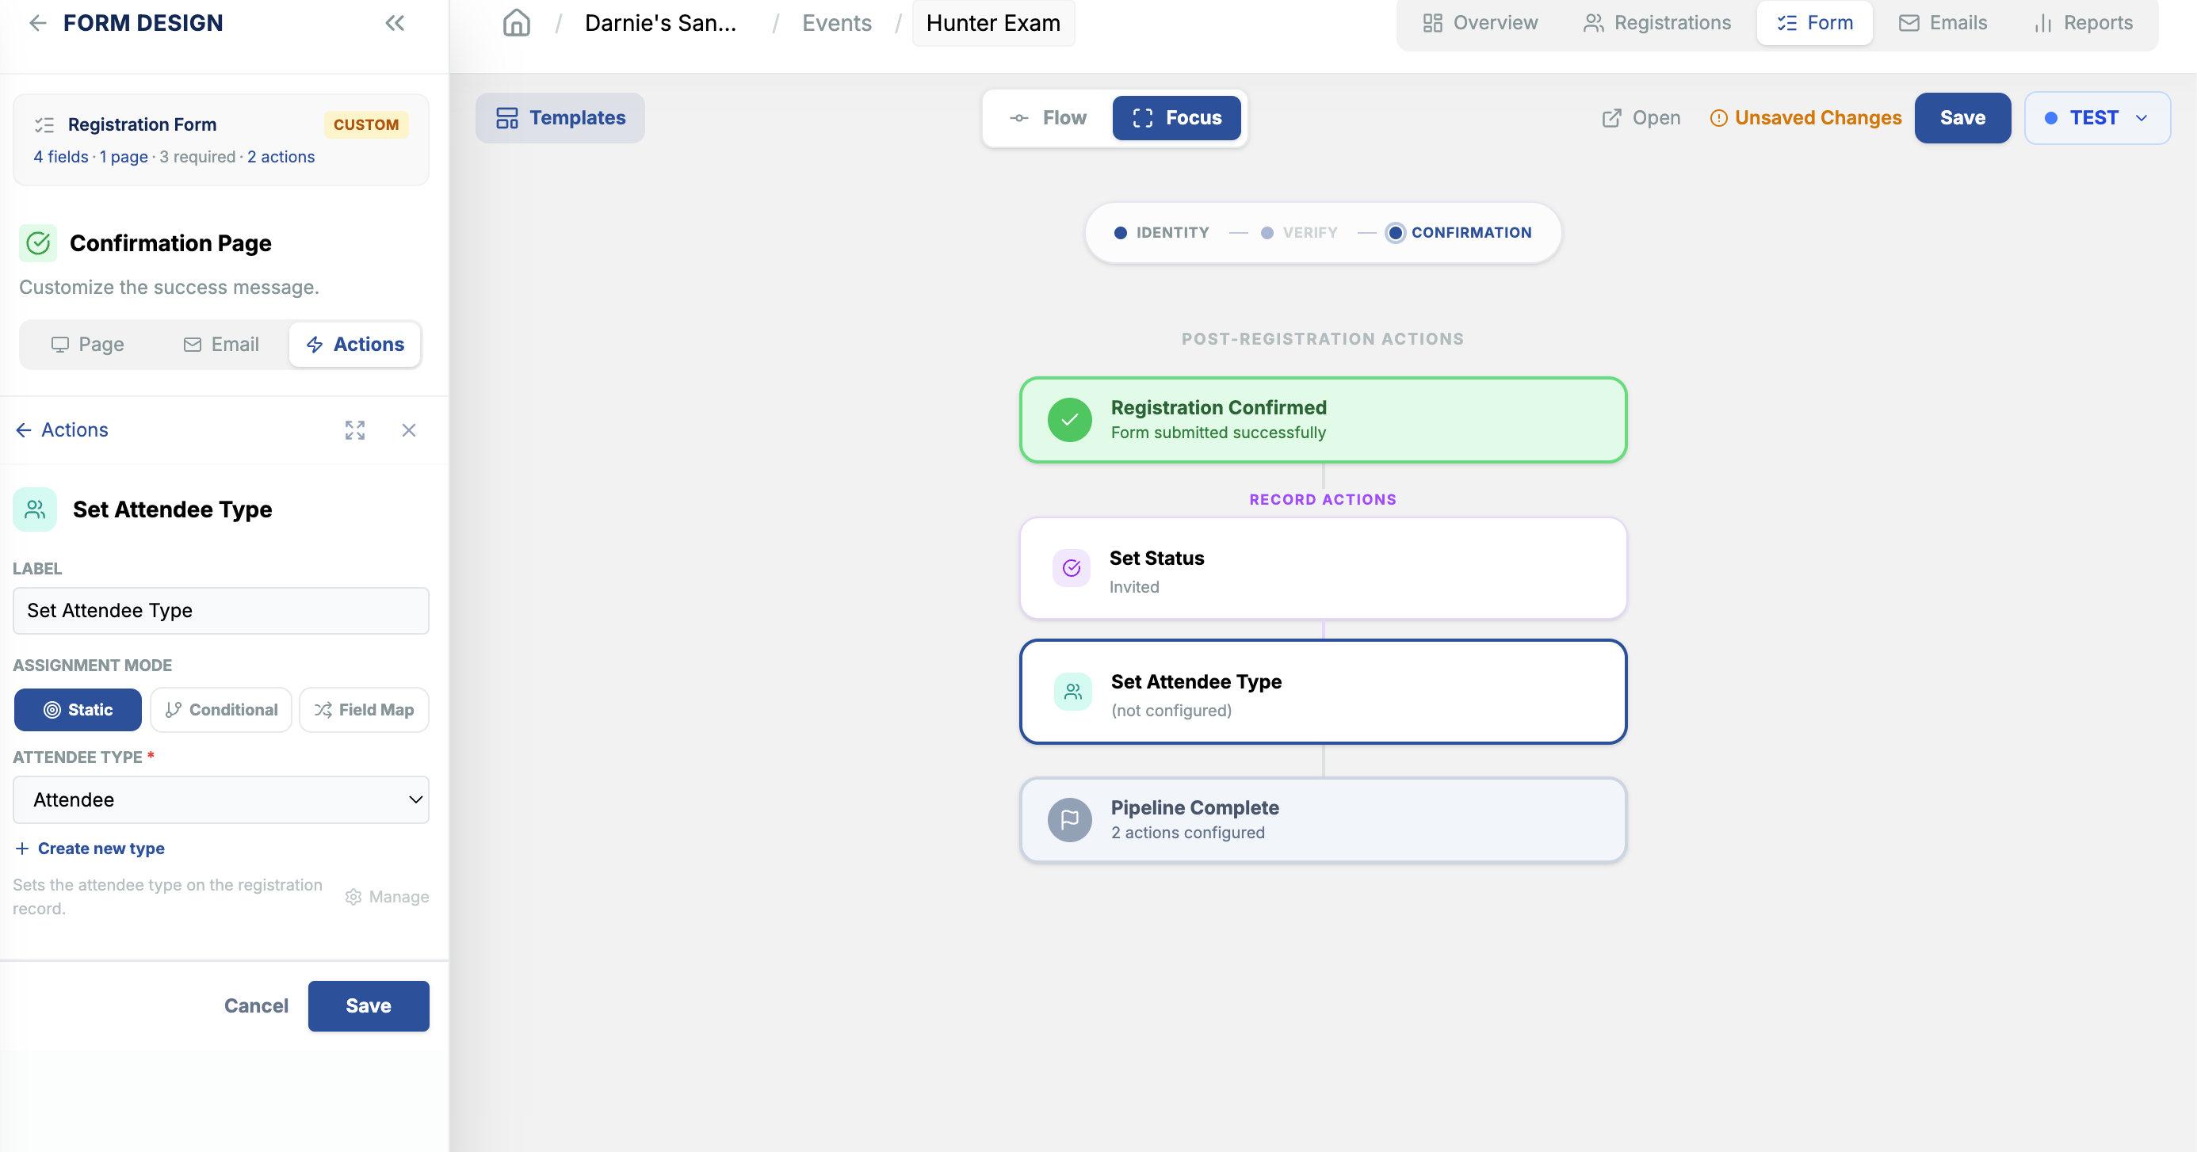Select Static assignment mode
This screenshot has height=1152, width=2197.
point(78,709)
